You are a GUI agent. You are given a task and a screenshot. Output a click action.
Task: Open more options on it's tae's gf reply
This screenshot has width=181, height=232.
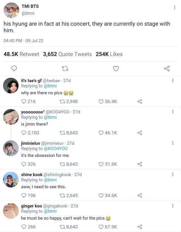(x=173, y=80)
